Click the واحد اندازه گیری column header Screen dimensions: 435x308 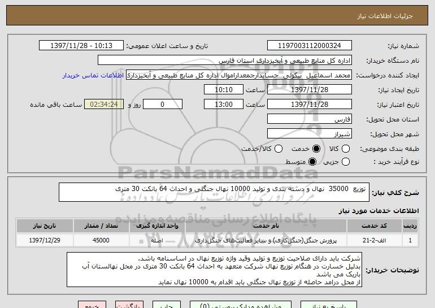(157, 226)
